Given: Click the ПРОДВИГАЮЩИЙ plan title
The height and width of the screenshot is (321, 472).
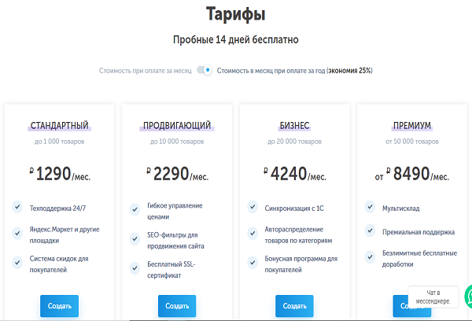Looking at the screenshot, I should pyautogui.click(x=177, y=125).
